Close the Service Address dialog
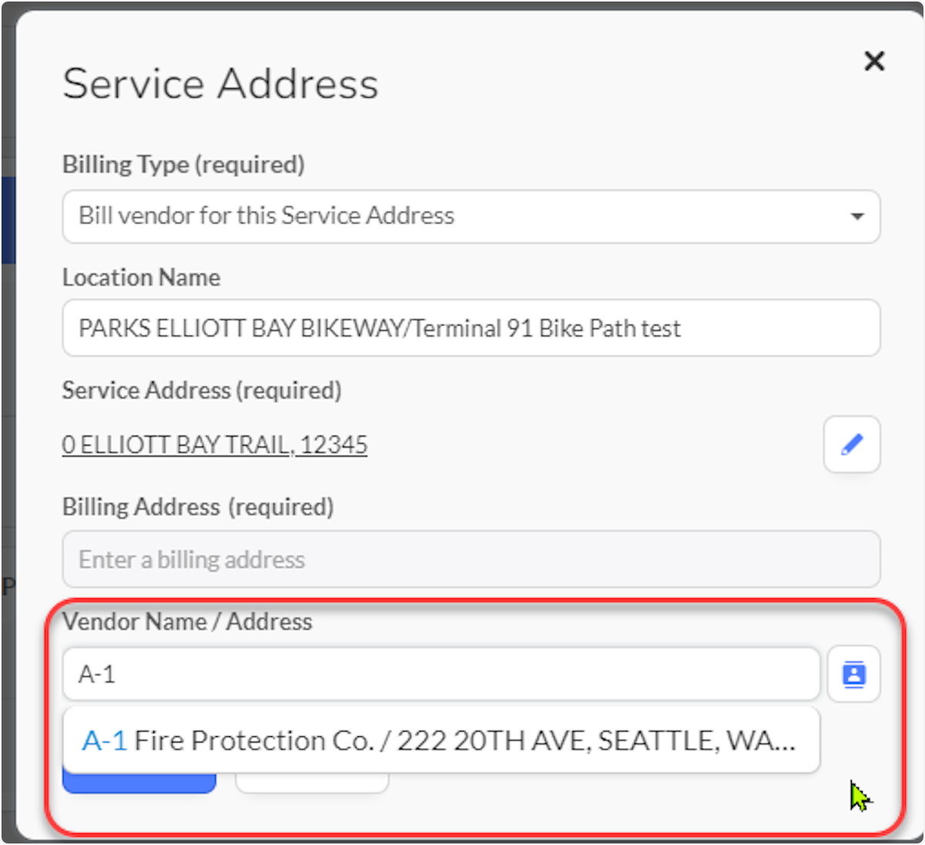The width and height of the screenshot is (925, 845). [874, 61]
